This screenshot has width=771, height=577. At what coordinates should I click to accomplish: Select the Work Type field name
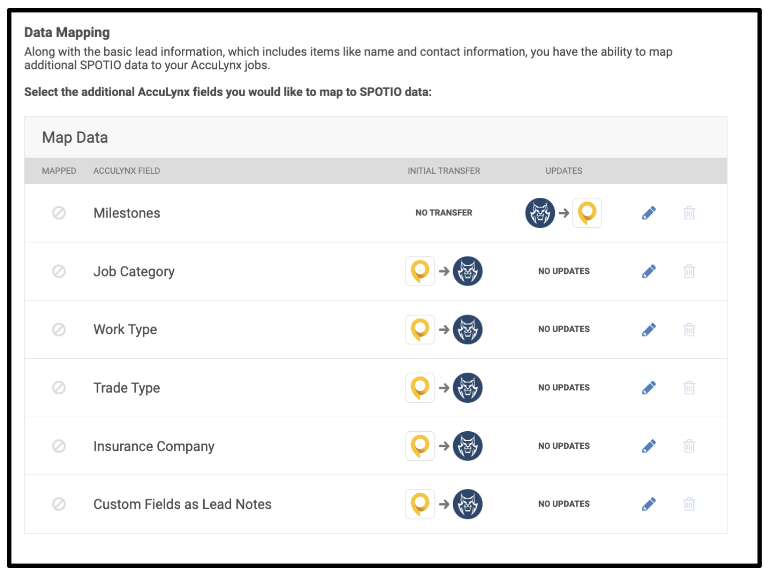pos(125,330)
